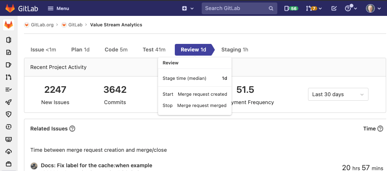Click the Time column help icon
The width and height of the screenshot is (387, 171).
tap(380, 128)
